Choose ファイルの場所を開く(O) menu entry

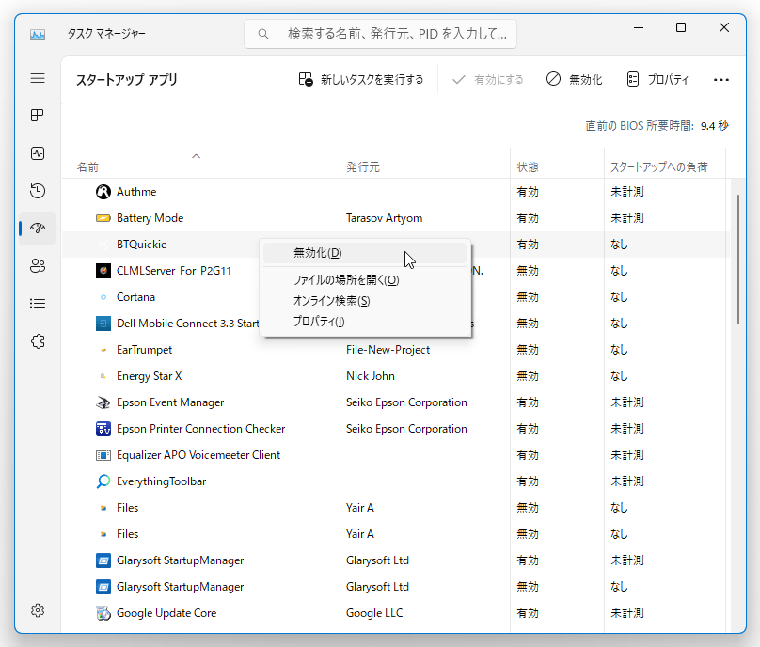pos(365,280)
